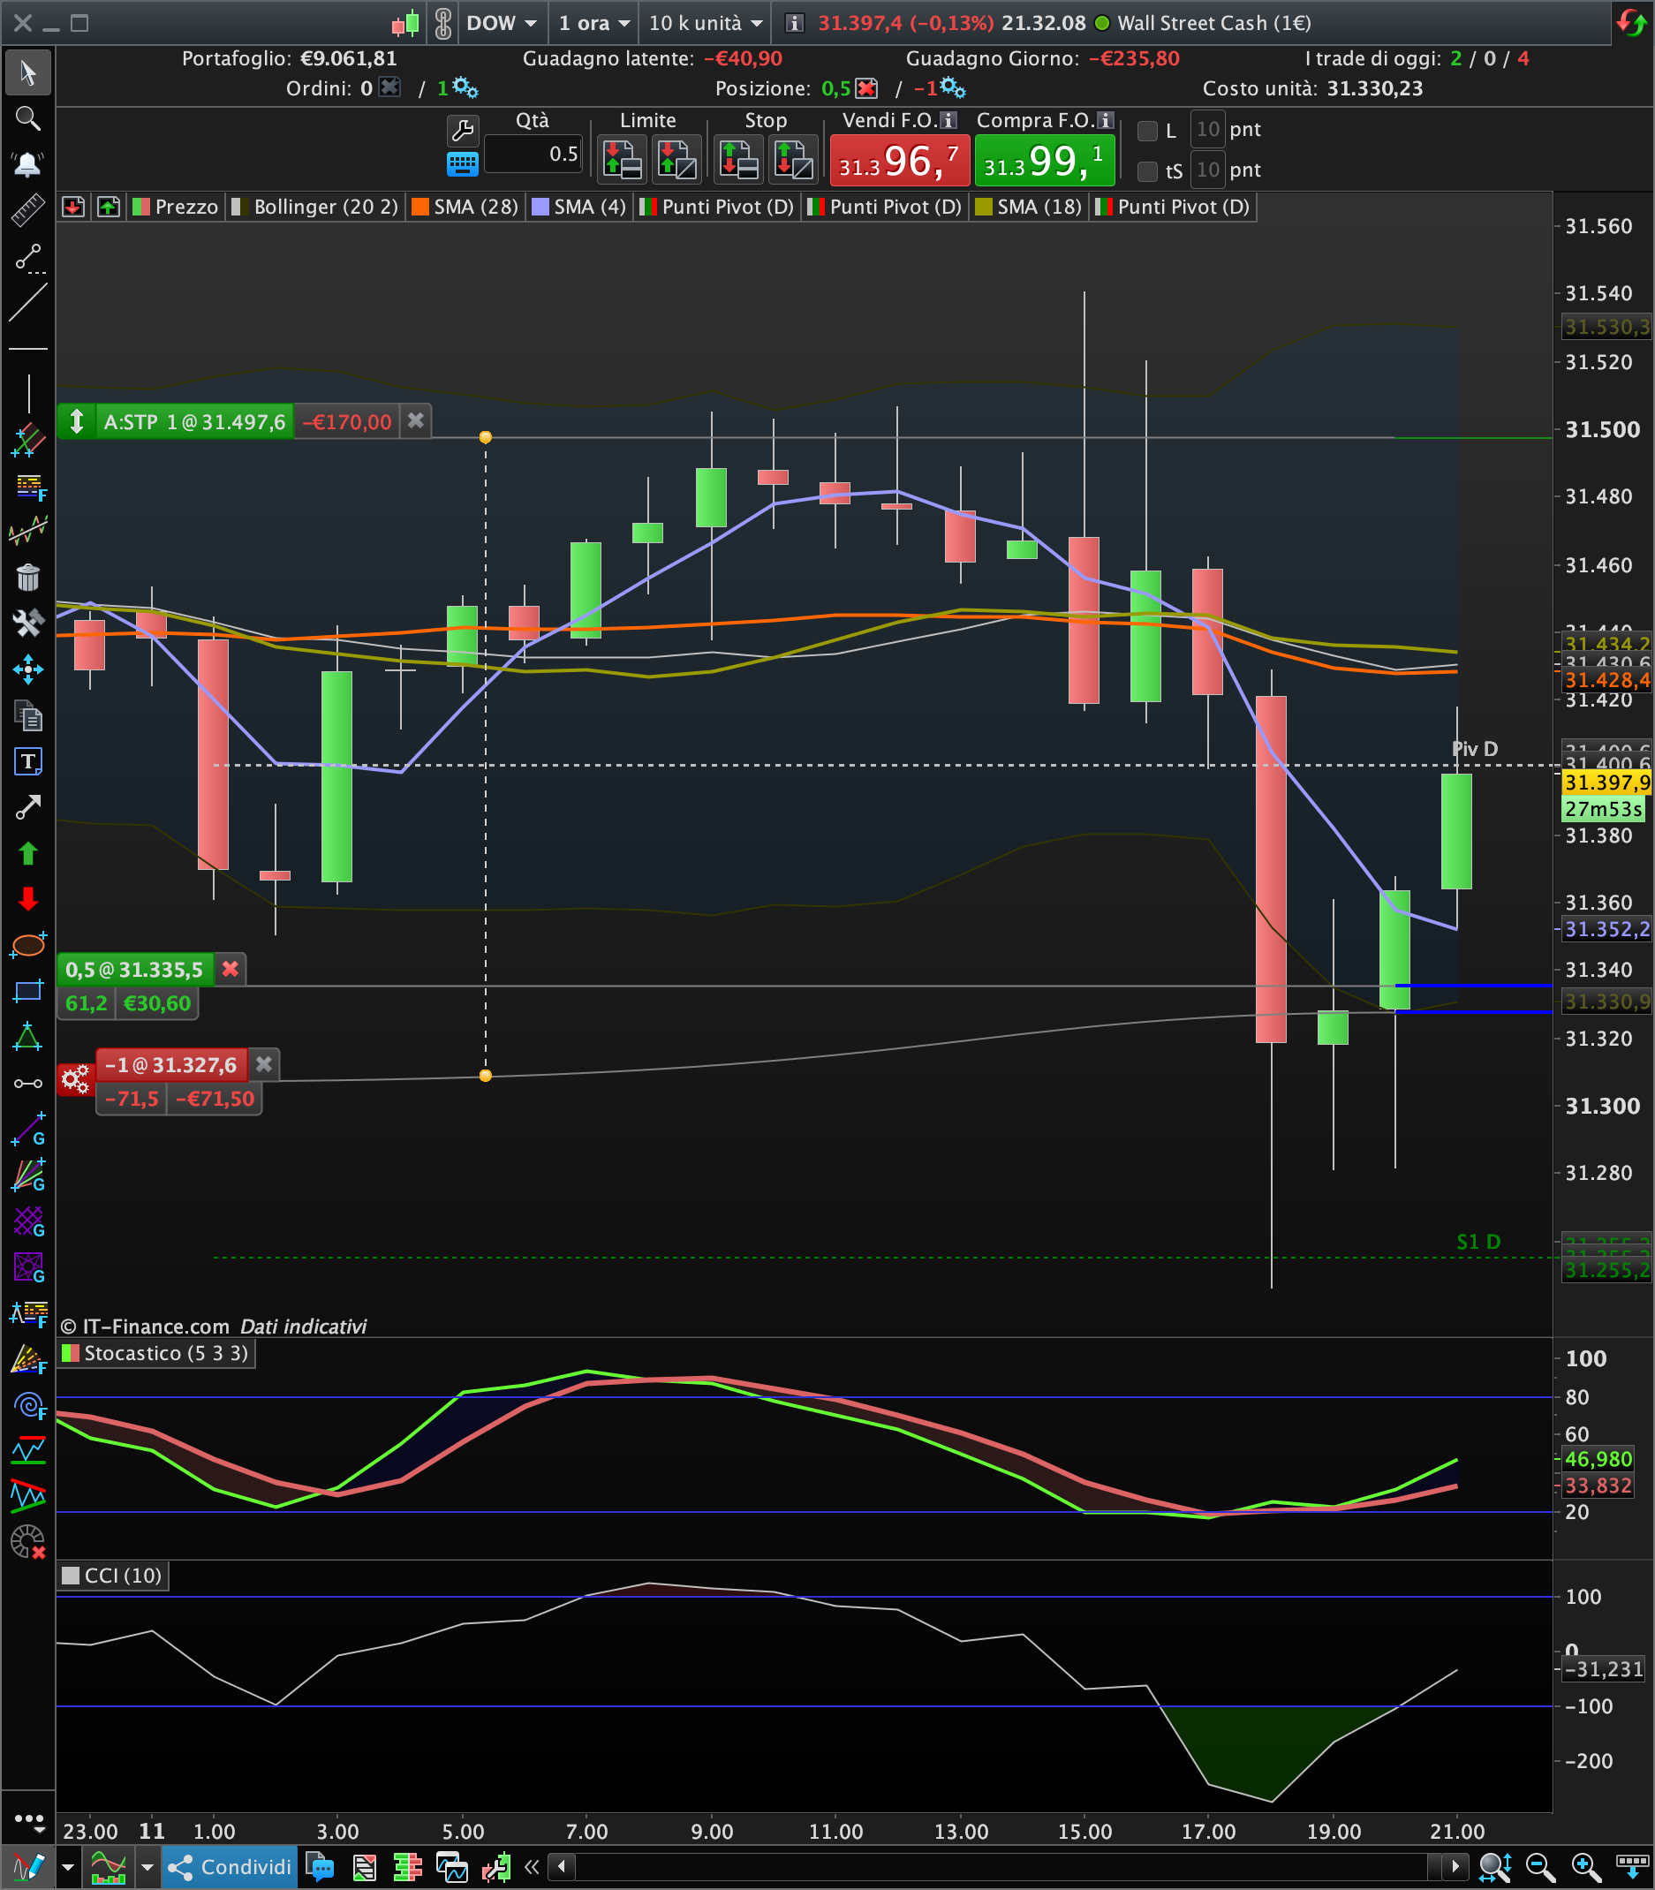Viewport: 1655px width, 1890px height.
Task: Click the orange SMA (28) color swatch
Action: (x=420, y=207)
